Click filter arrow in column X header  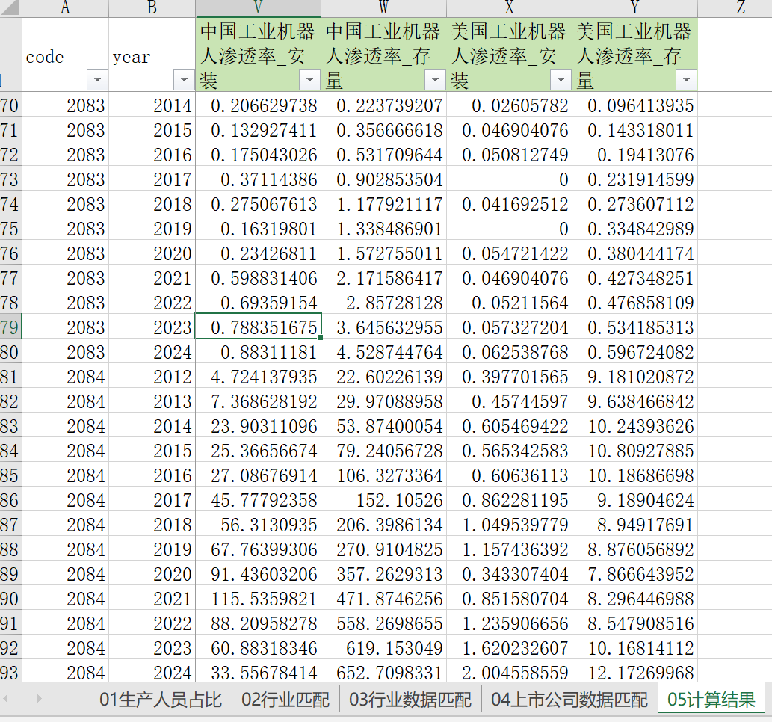click(x=561, y=79)
